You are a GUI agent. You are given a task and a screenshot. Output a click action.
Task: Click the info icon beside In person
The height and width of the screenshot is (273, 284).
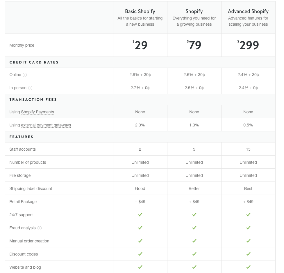(30, 88)
